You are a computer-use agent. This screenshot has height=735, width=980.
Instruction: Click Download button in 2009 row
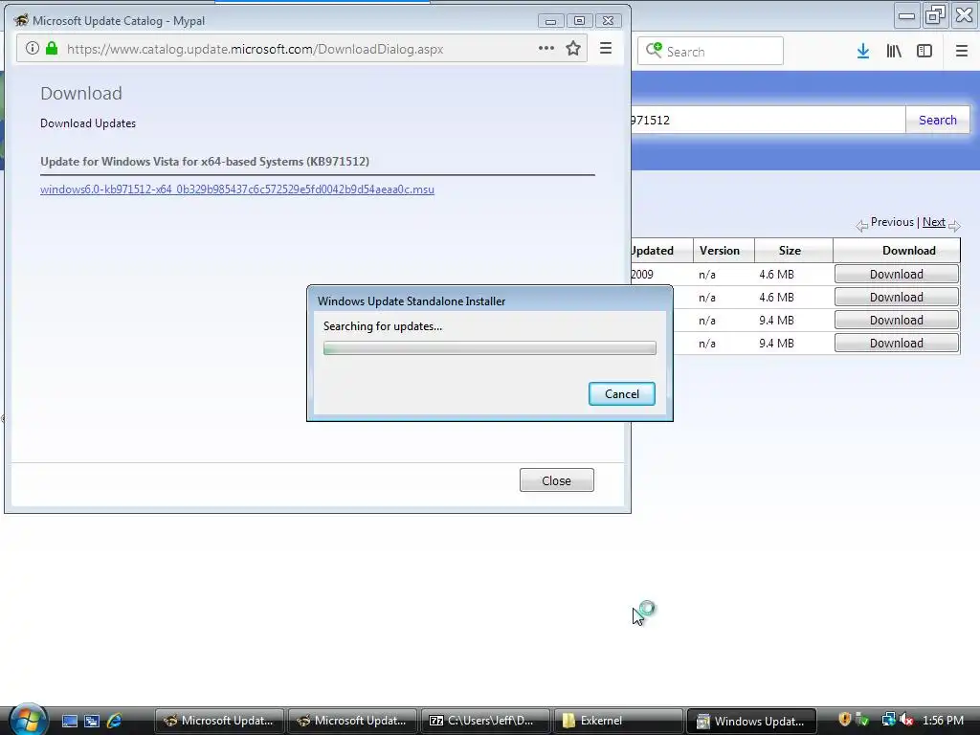click(896, 274)
